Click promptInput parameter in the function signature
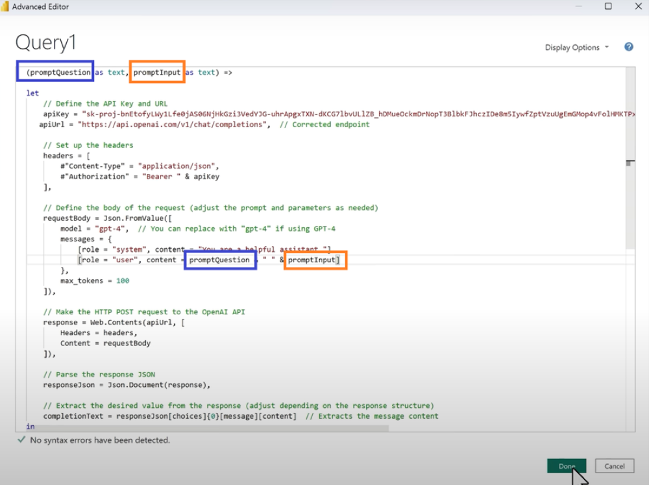The height and width of the screenshot is (485, 649). coord(157,73)
